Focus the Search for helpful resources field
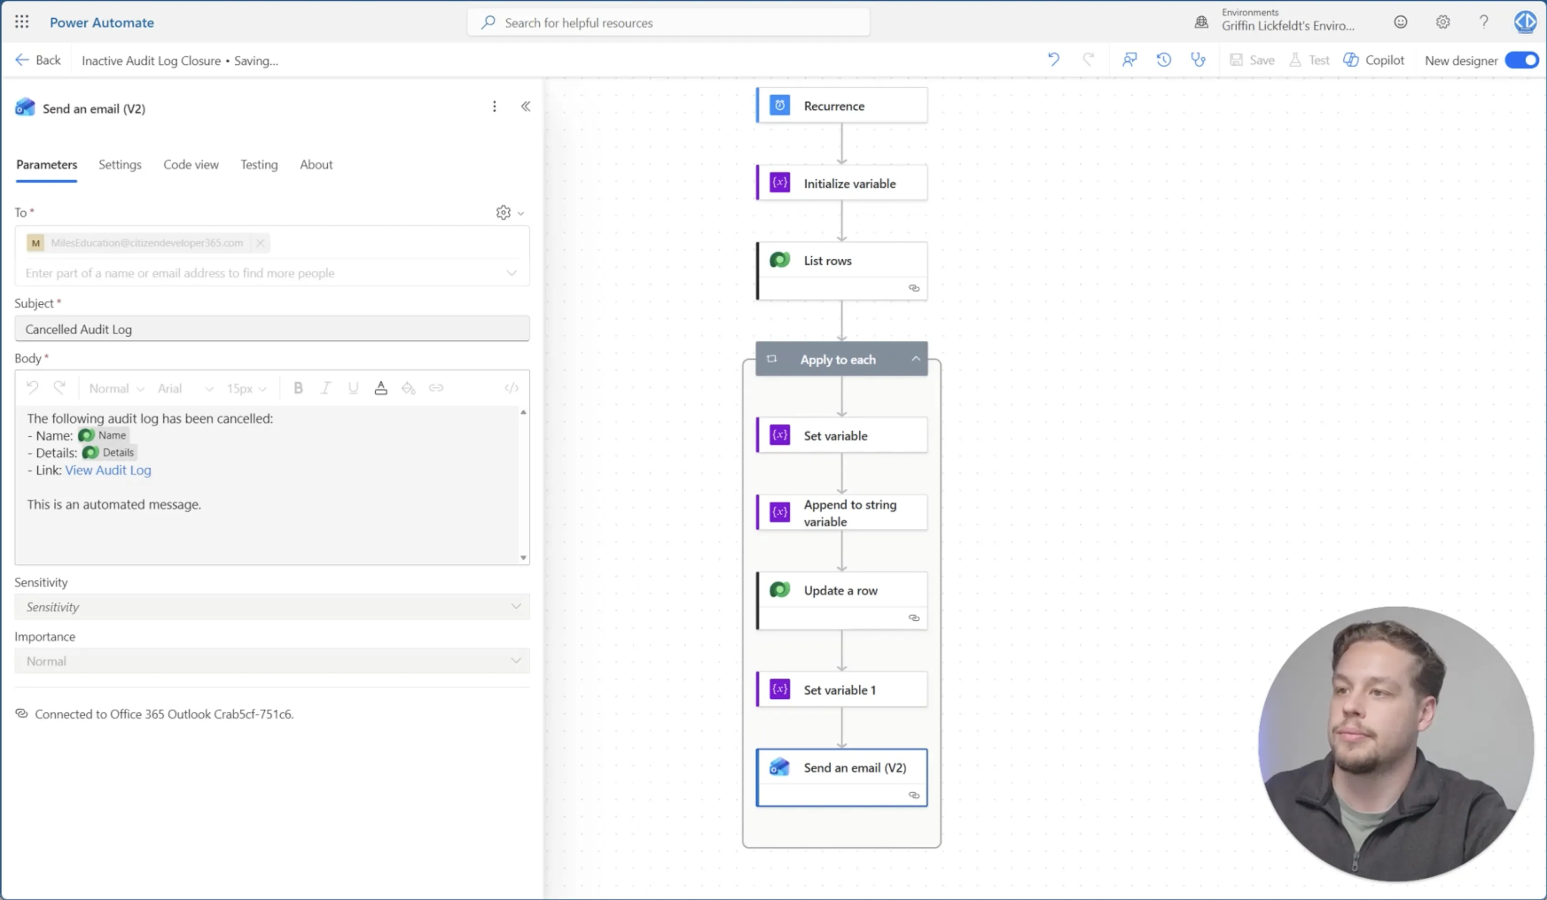This screenshot has height=900, width=1547. click(669, 23)
